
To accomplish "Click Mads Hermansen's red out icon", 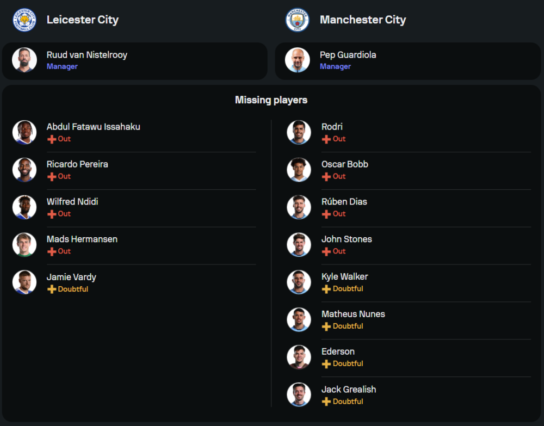I will click(x=52, y=251).
